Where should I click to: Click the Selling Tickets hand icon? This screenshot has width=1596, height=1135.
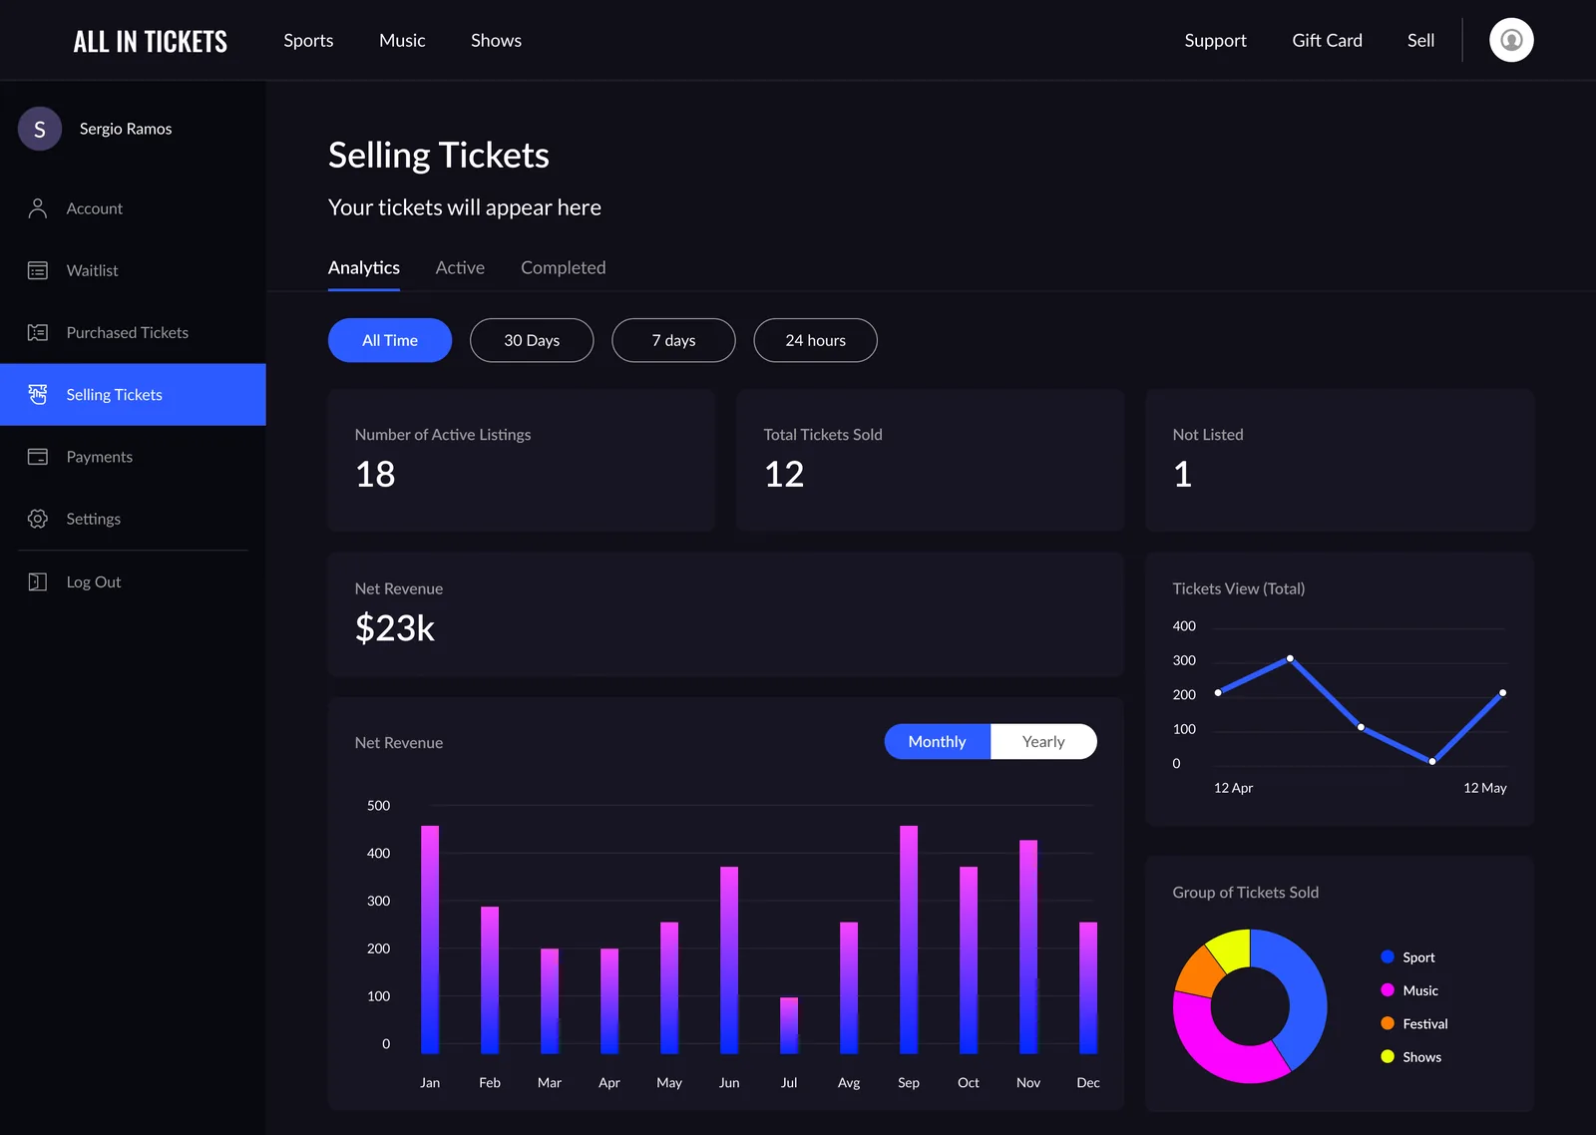tap(38, 394)
